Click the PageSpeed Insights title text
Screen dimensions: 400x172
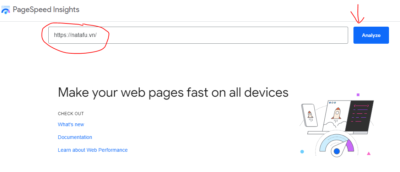coord(46,10)
